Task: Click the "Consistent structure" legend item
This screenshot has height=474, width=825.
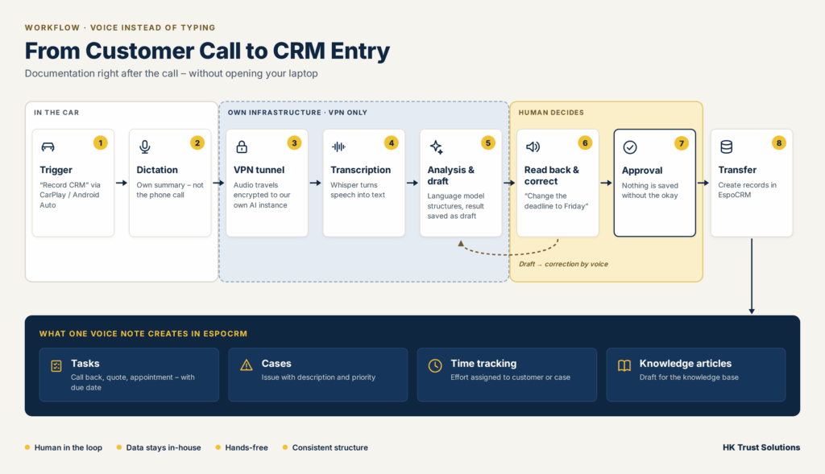Action: (x=325, y=447)
